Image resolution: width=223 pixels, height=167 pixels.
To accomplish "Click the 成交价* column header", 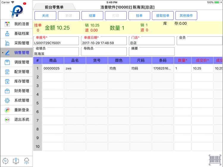I will click(202, 60).
